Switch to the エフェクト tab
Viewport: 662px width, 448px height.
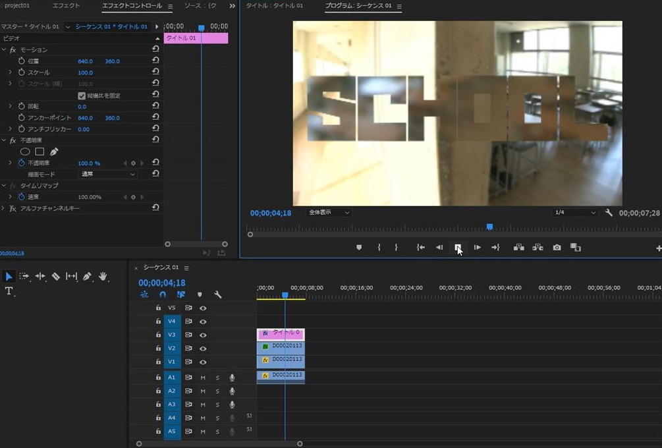click(66, 6)
